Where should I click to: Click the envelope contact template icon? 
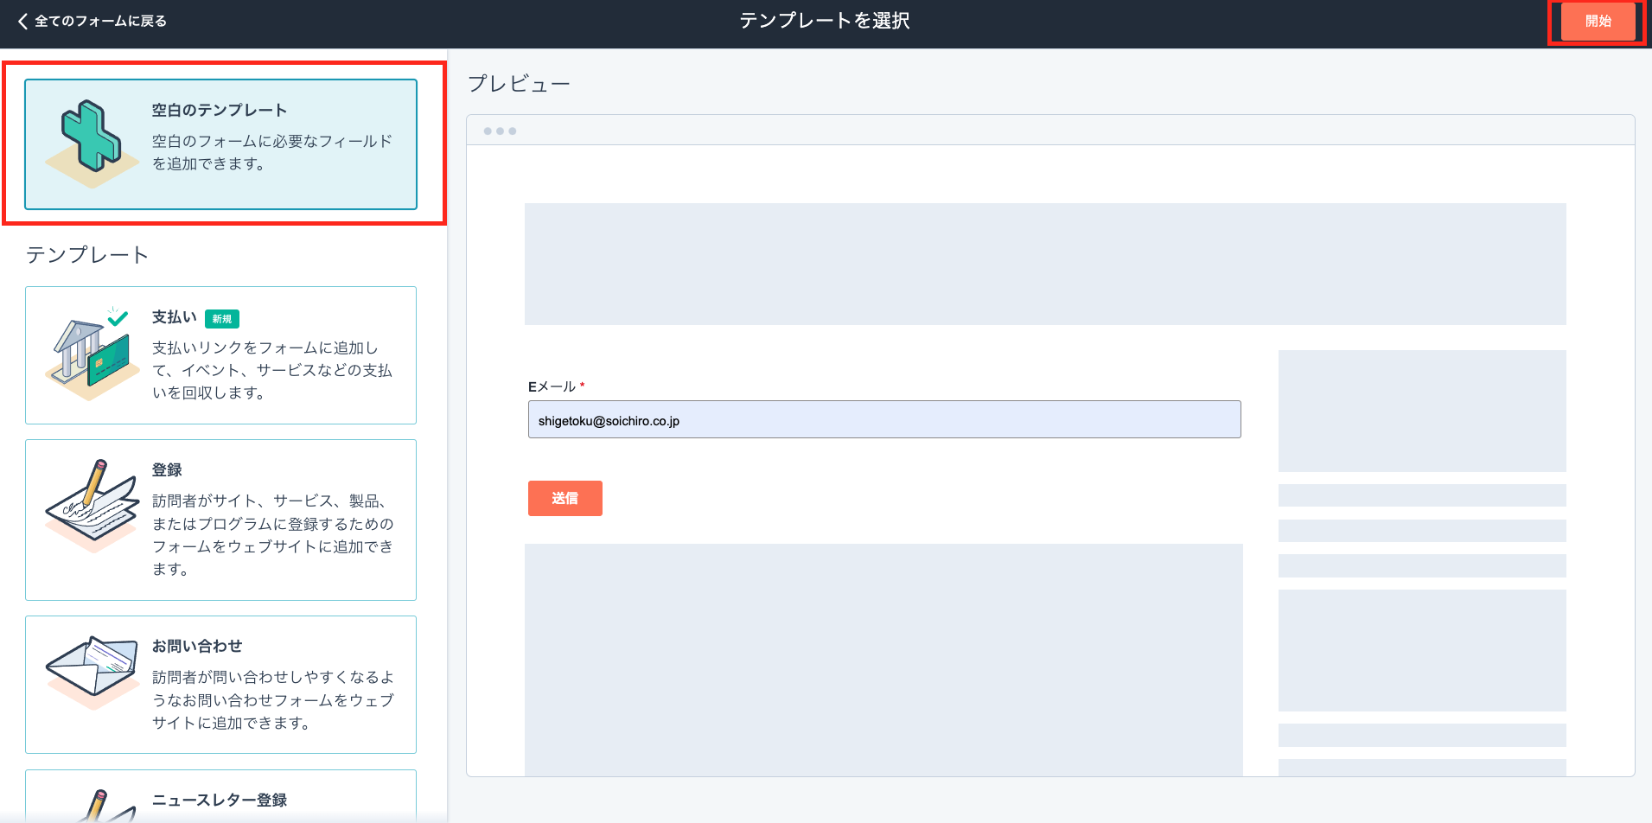pos(92,673)
